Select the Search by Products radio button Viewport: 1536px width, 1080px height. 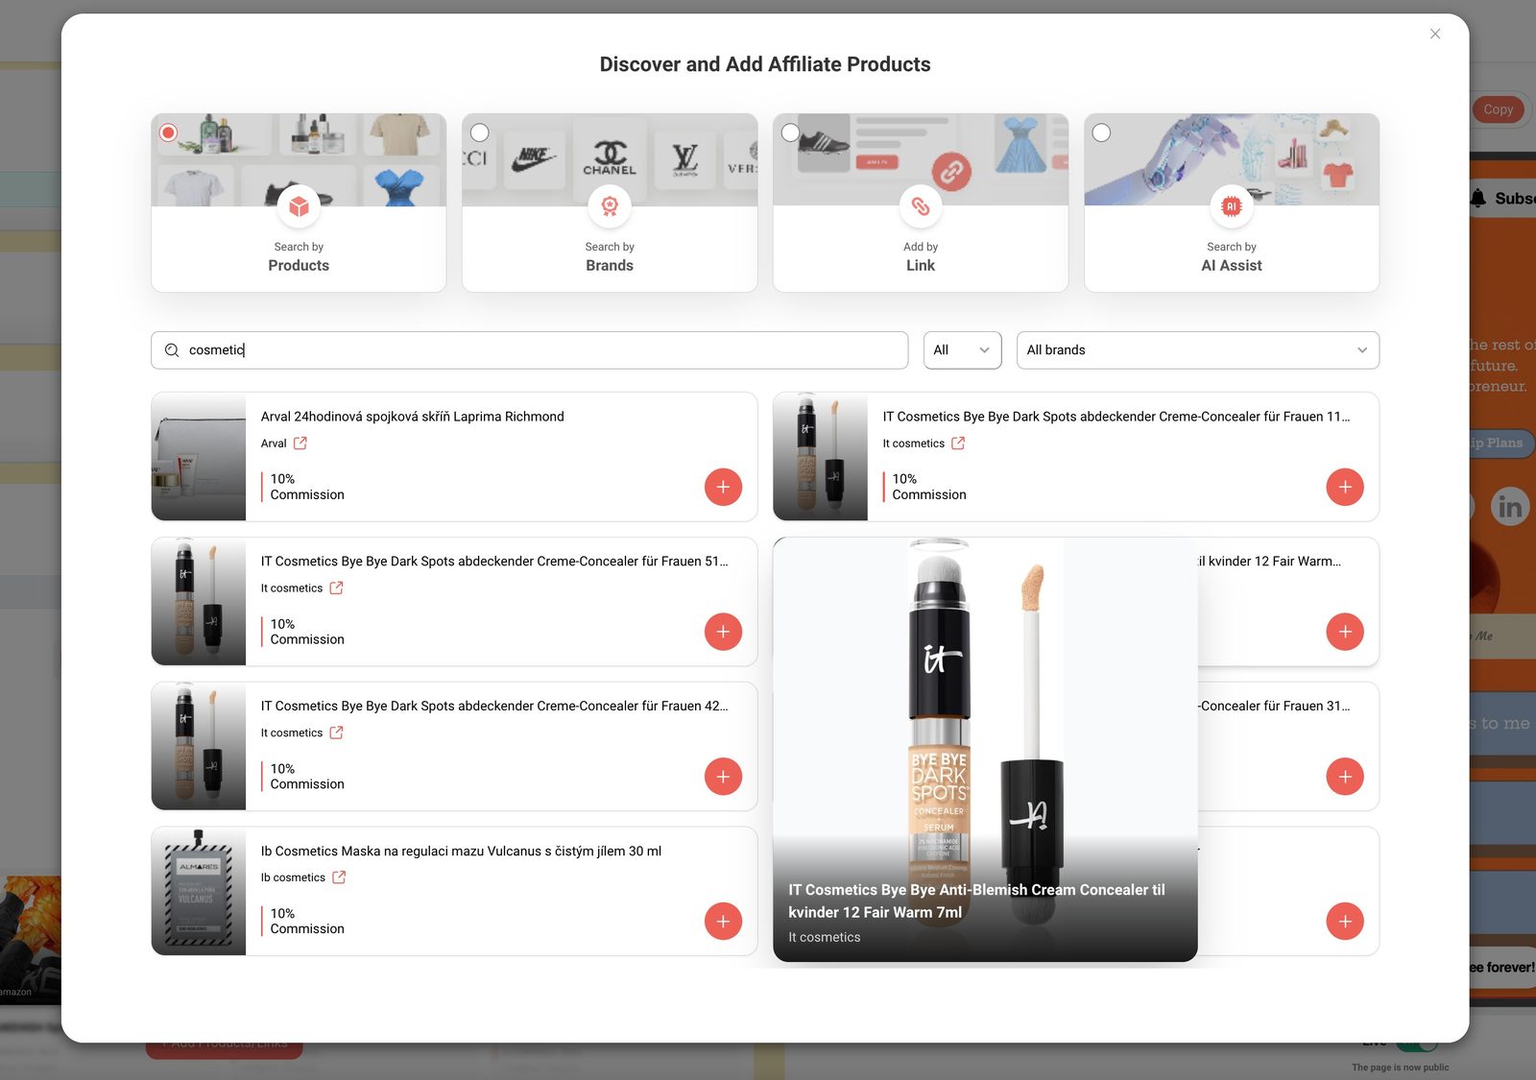(168, 132)
